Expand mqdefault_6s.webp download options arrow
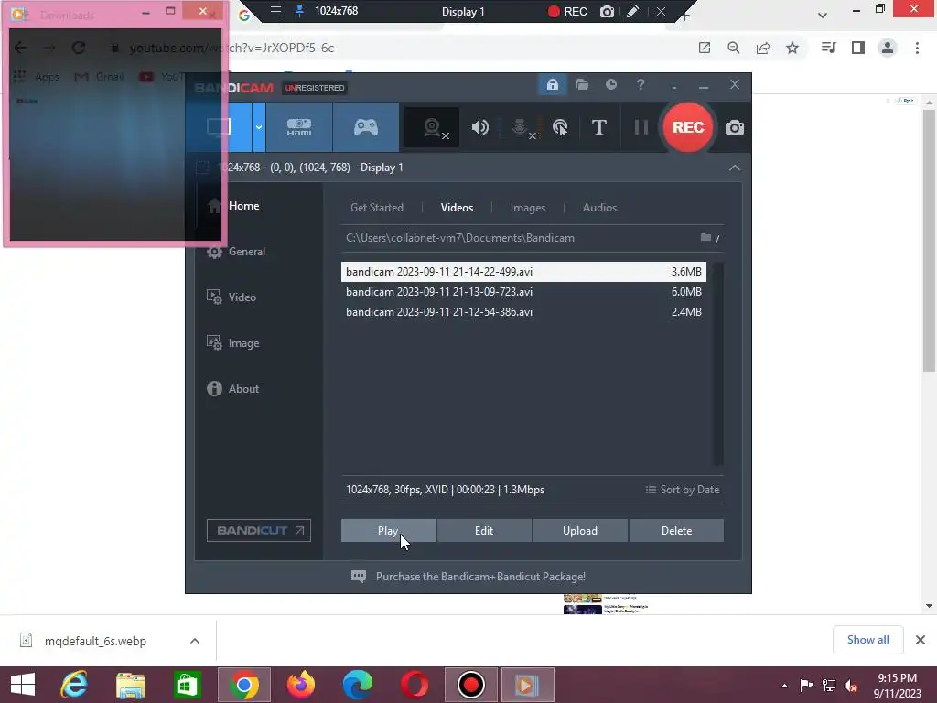The width and height of the screenshot is (937, 703). [x=195, y=641]
